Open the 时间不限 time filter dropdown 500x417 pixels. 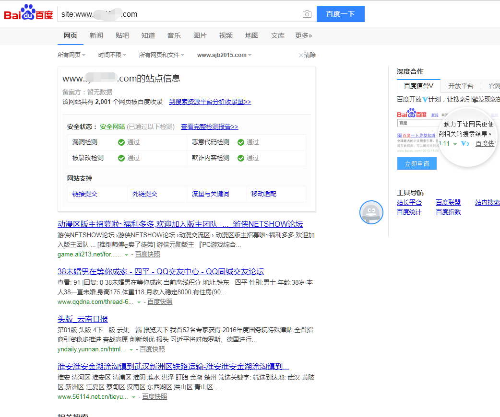point(112,55)
